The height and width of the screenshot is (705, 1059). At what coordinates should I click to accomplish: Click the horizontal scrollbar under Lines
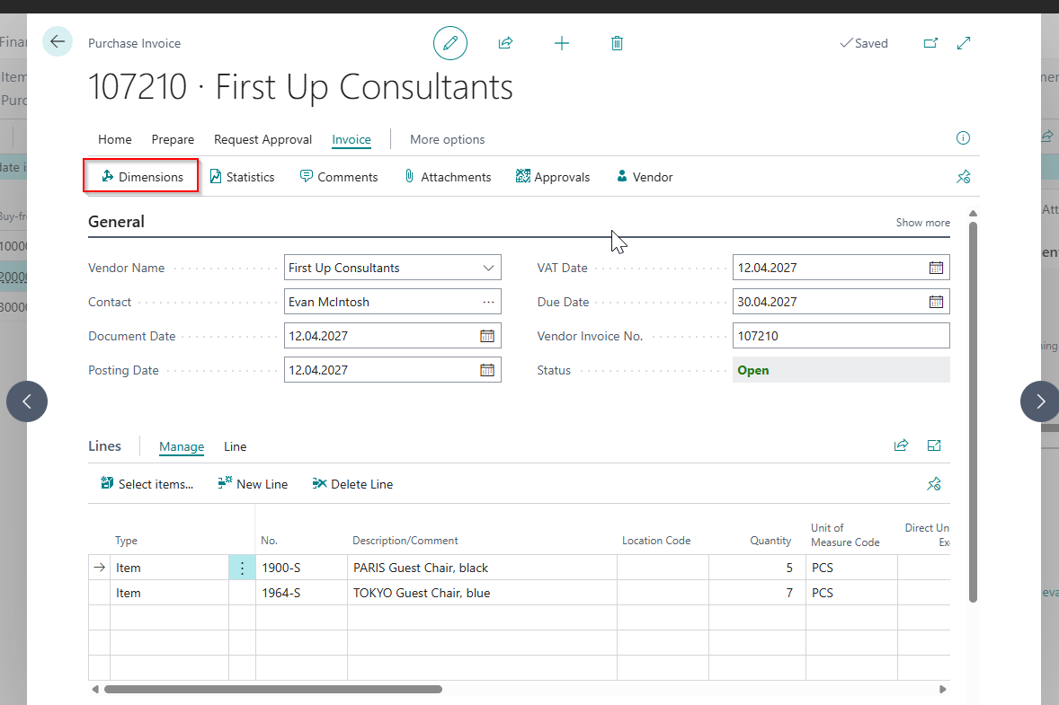273,690
